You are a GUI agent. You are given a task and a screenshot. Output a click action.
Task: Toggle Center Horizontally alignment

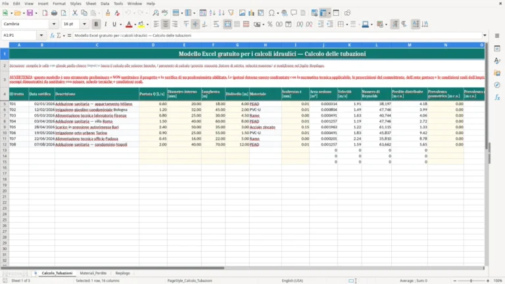tap(166, 24)
